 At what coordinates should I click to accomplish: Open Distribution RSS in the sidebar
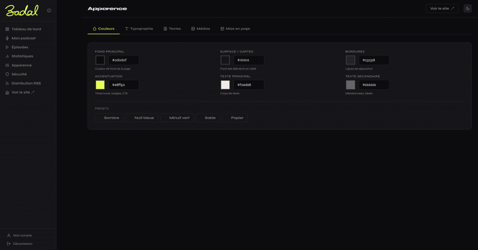point(26,83)
